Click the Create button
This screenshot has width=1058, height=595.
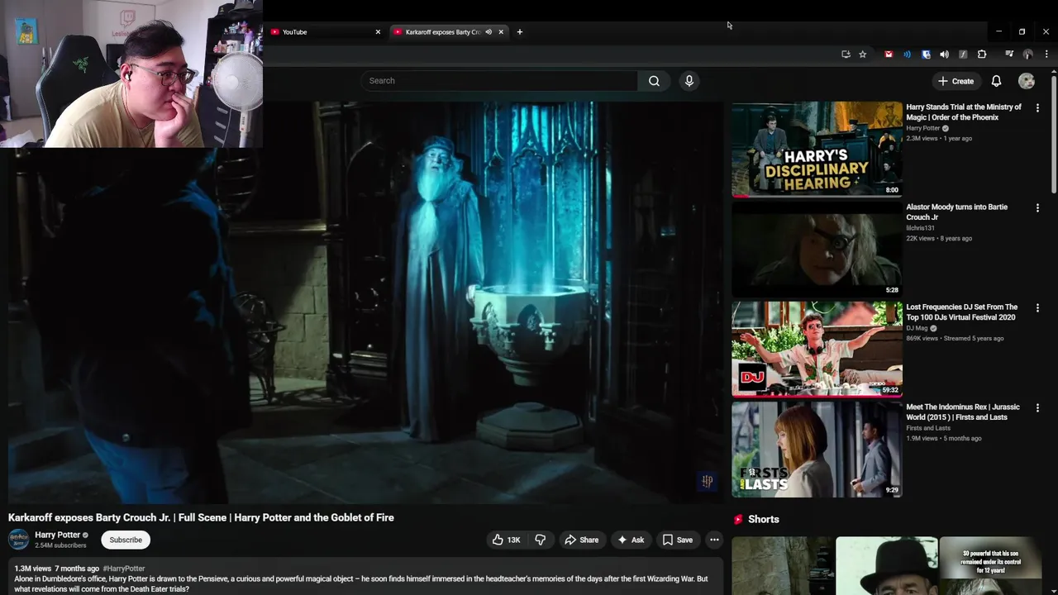tap(956, 81)
